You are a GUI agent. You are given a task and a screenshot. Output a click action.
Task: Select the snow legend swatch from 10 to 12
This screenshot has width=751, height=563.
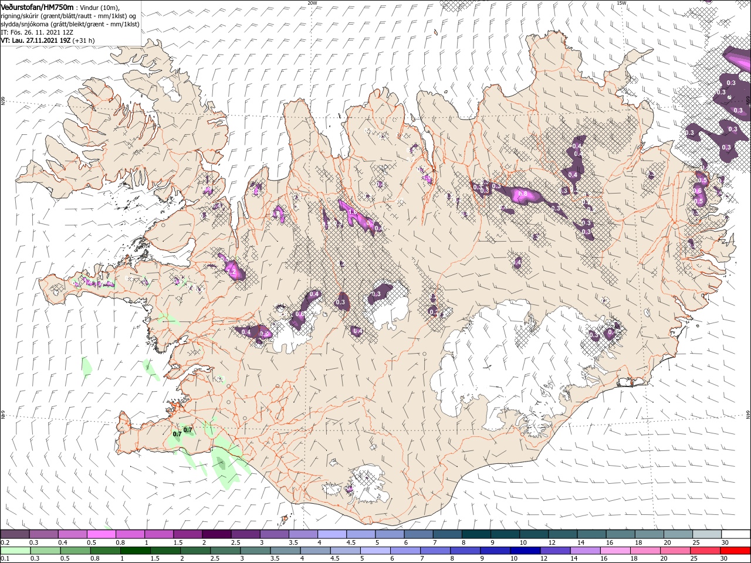[x=533, y=534]
